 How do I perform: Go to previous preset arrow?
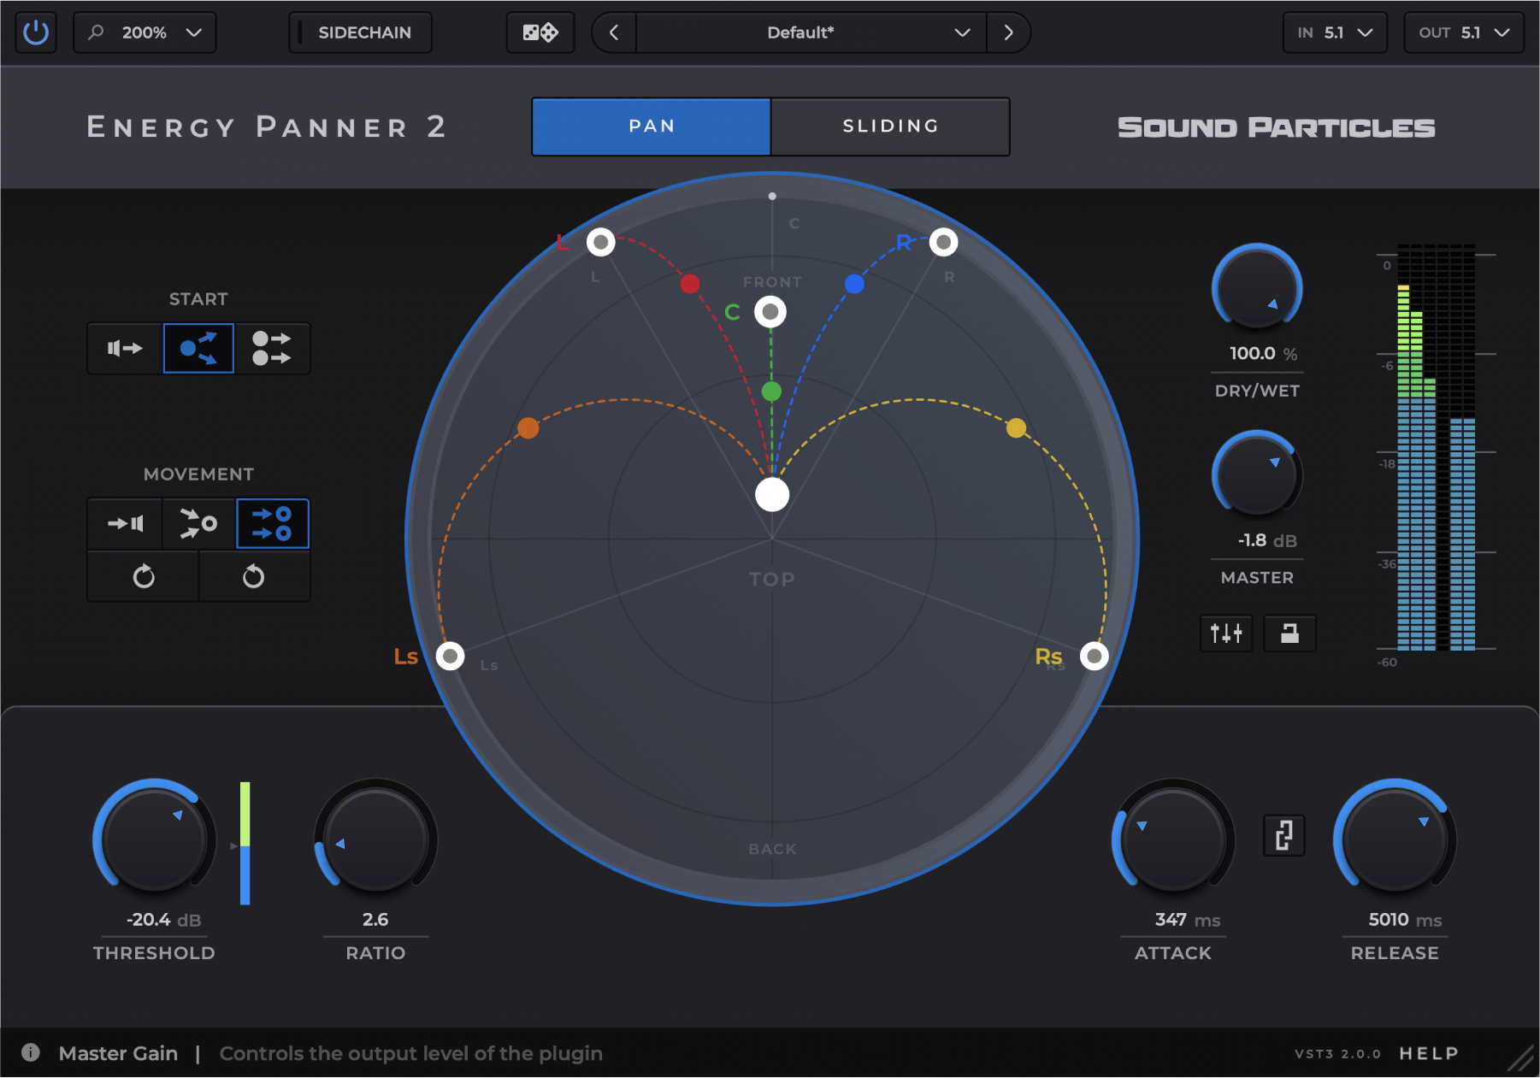pyautogui.click(x=614, y=32)
